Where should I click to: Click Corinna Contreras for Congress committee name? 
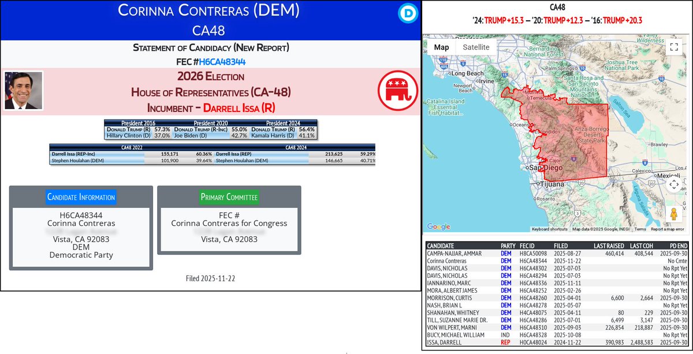(x=229, y=223)
